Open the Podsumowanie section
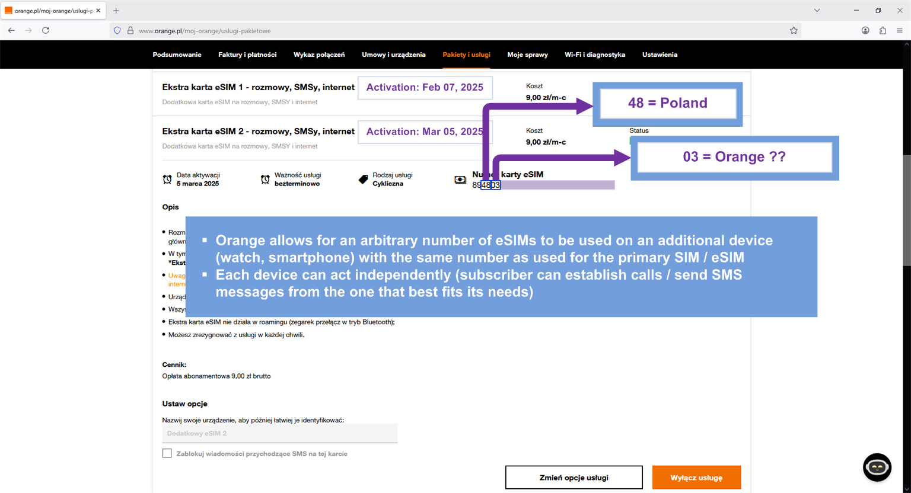This screenshot has height=493, width=911. click(x=177, y=55)
